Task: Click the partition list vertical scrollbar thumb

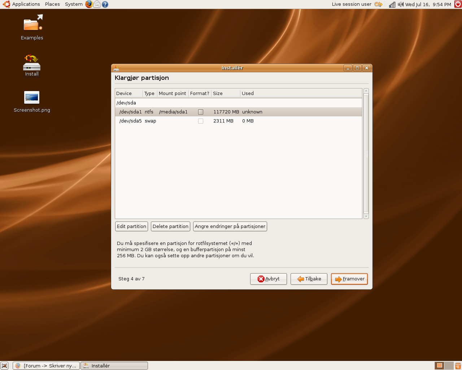Action: [x=366, y=154]
